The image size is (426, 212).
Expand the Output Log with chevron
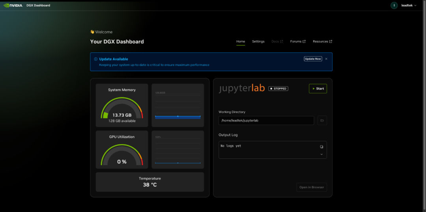pos(322,154)
